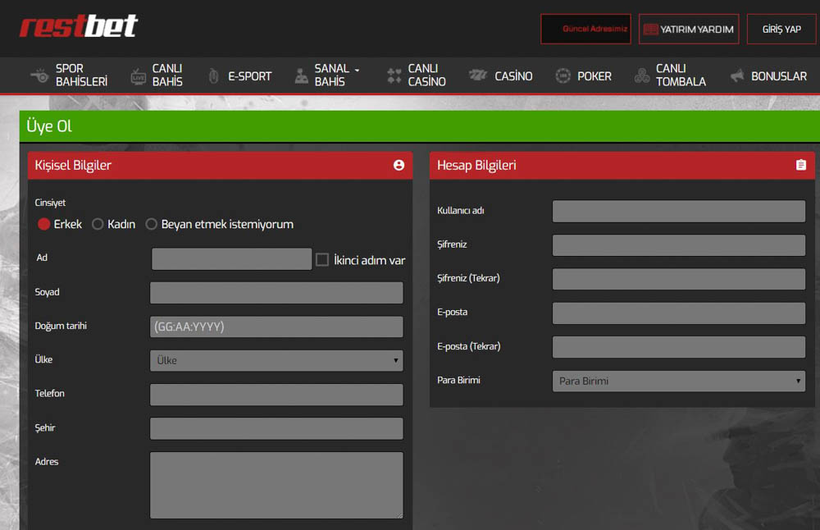Click the megaphone icon beside Bonuslar
The width and height of the screenshot is (820, 530).
pos(737,76)
